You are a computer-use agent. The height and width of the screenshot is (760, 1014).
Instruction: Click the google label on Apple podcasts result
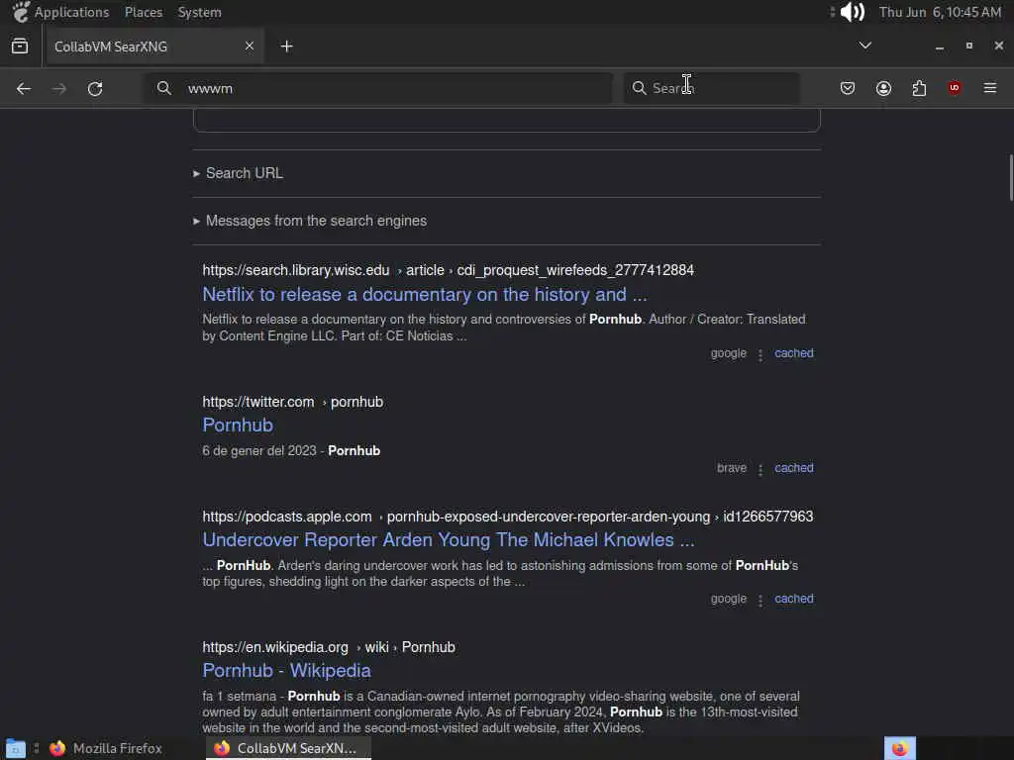pos(728,599)
